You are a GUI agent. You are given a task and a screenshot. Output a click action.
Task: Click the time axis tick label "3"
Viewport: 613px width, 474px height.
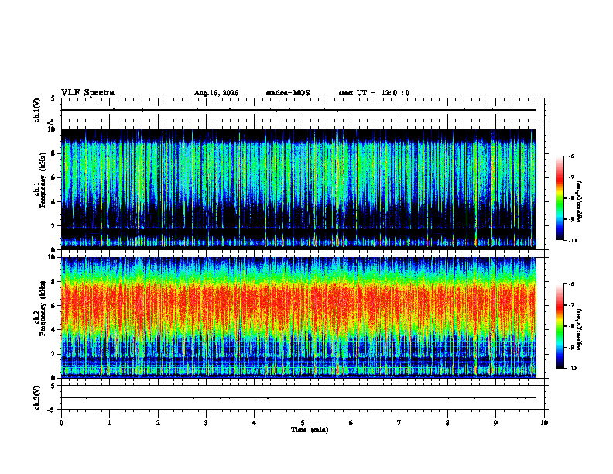point(206,423)
